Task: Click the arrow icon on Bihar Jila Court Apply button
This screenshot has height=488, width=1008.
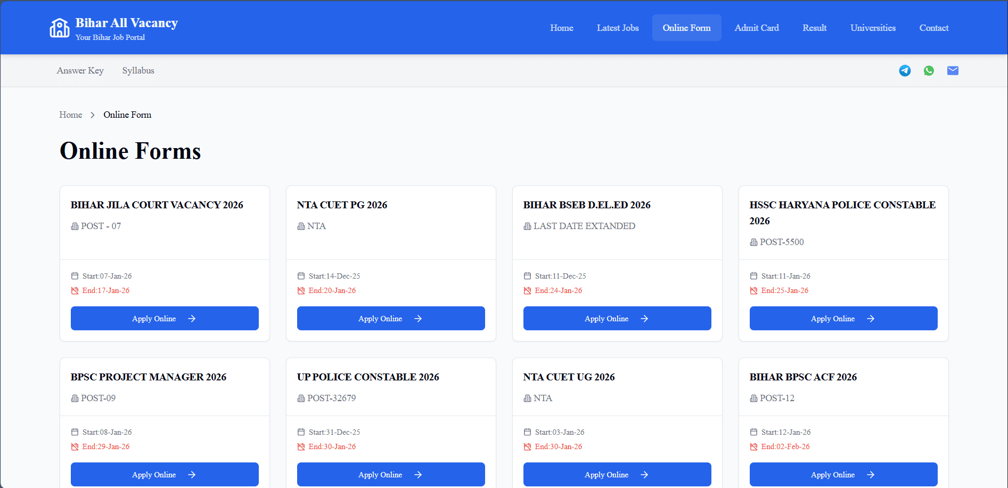Action: [192, 319]
